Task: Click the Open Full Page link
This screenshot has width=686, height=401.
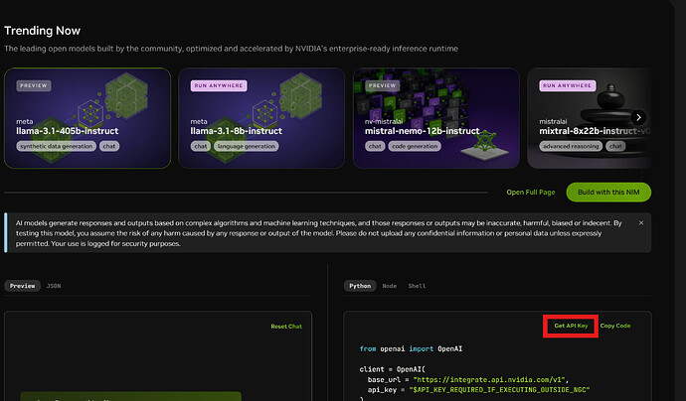Action: [531, 193]
